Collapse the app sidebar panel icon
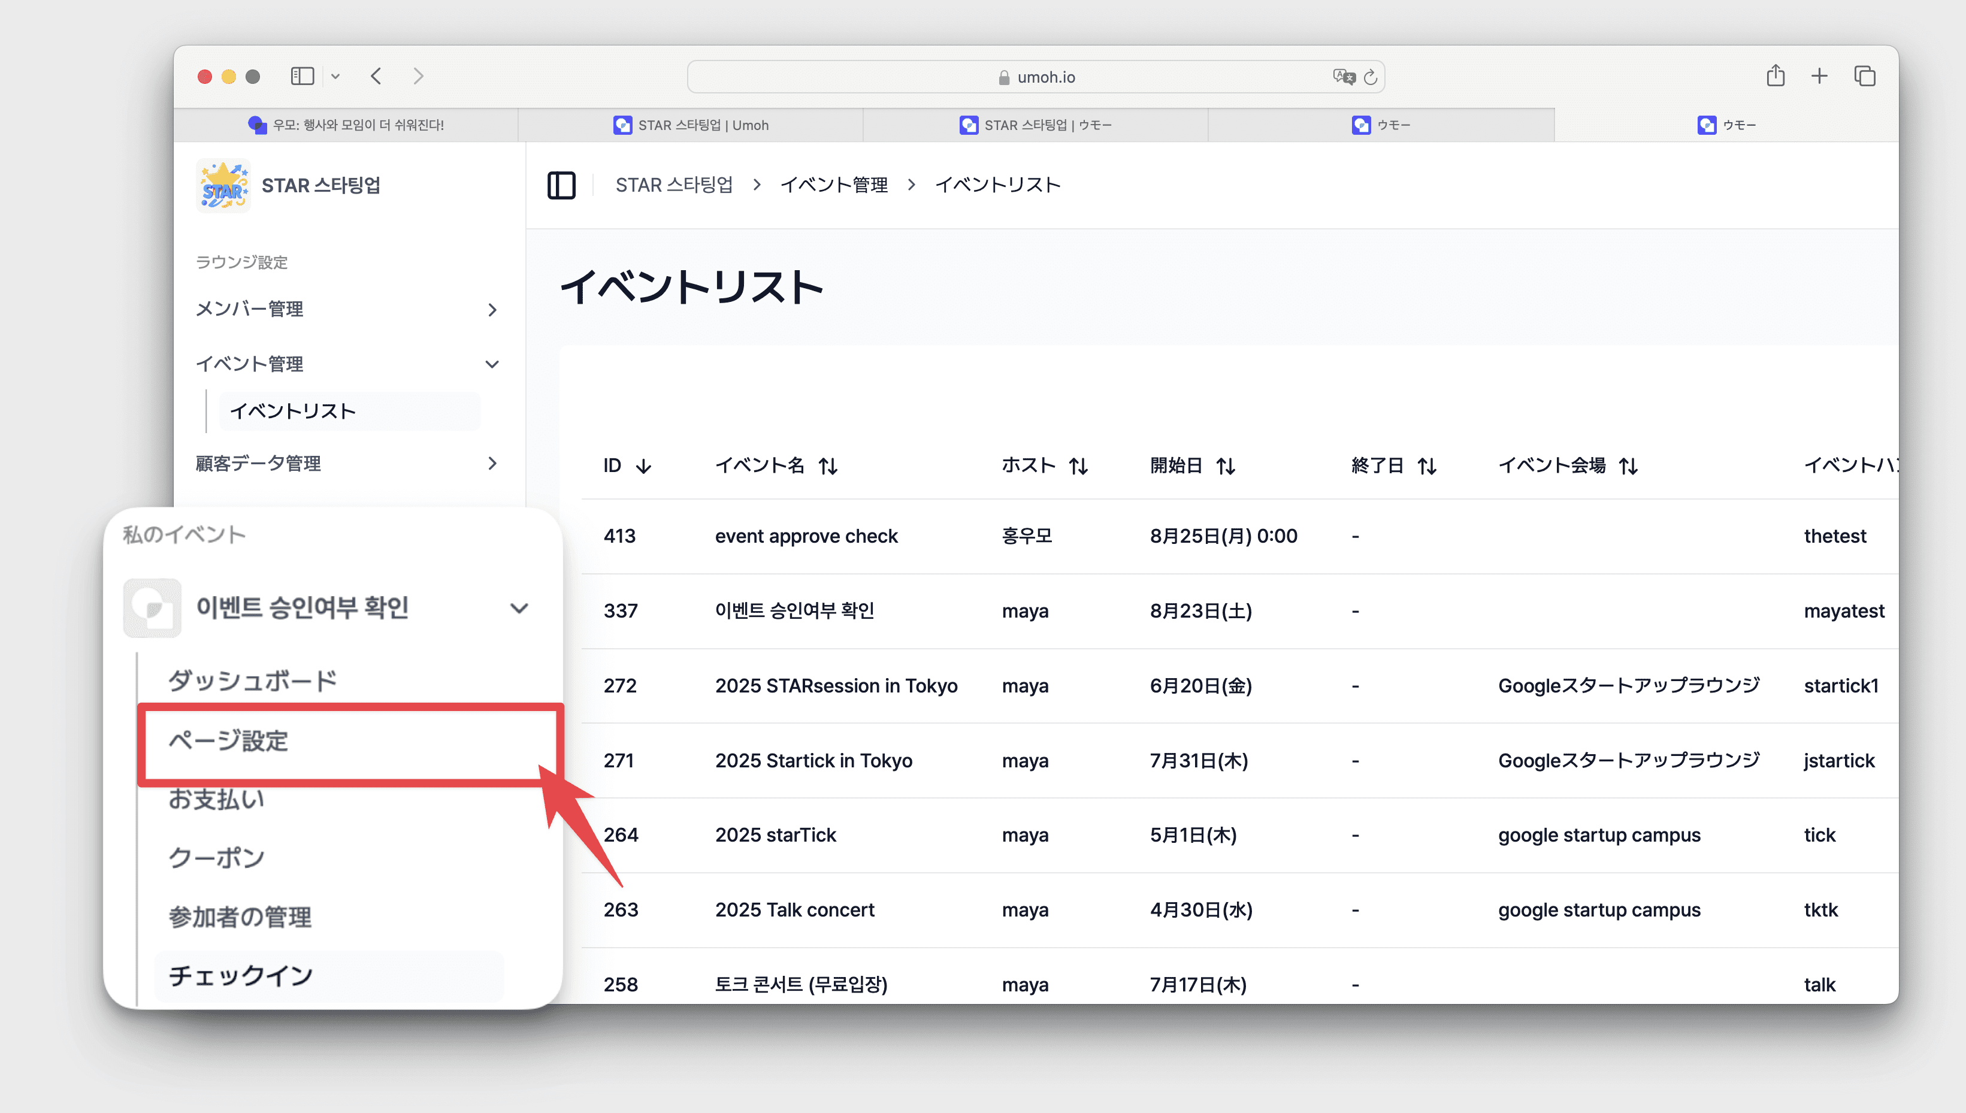The image size is (1966, 1113). tap(561, 185)
